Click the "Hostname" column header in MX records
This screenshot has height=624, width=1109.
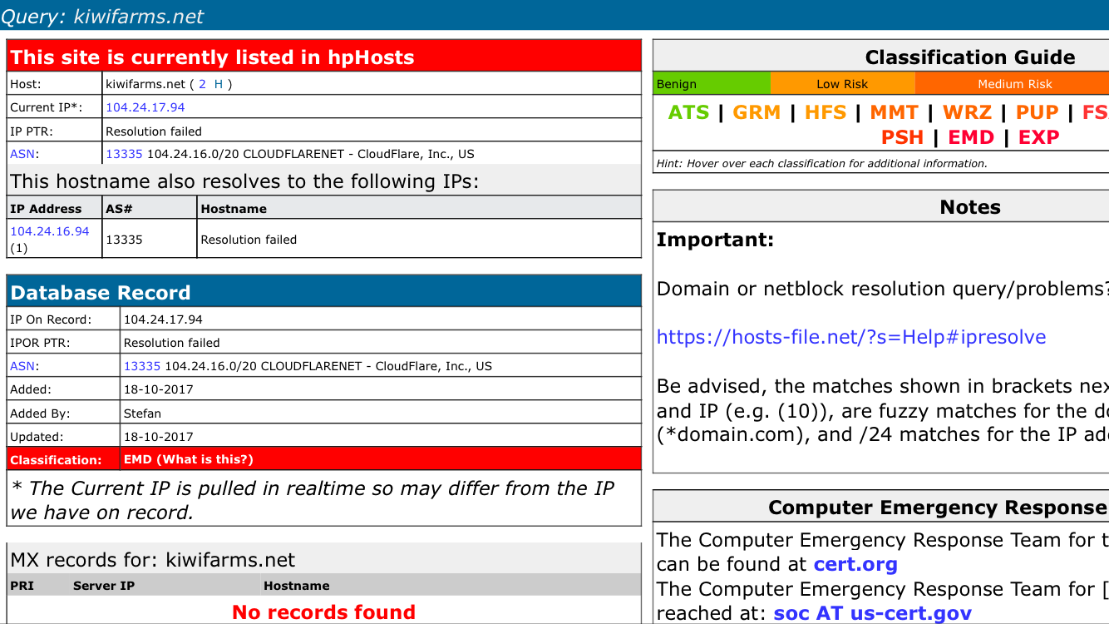[297, 586]
